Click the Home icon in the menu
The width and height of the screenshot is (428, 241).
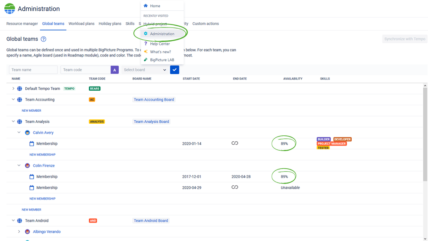[x=146, y=6]
